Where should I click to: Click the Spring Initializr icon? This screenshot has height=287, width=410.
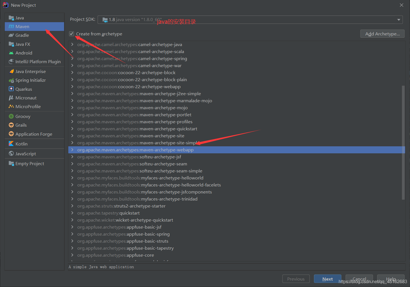[x=11, y=80]
